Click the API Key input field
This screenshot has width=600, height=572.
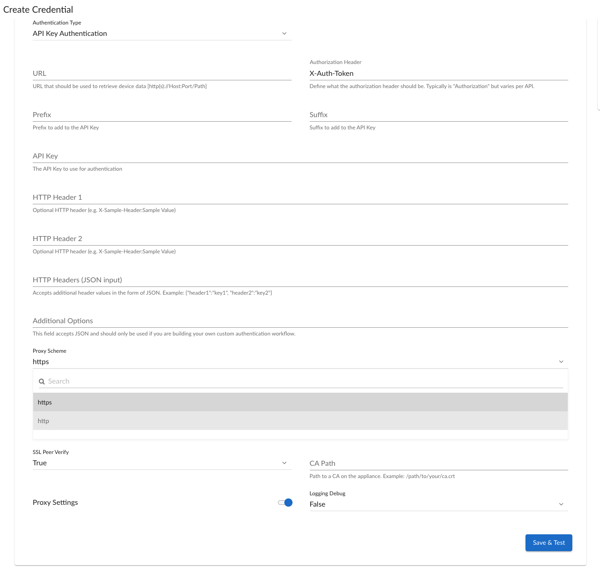[300, 156]
